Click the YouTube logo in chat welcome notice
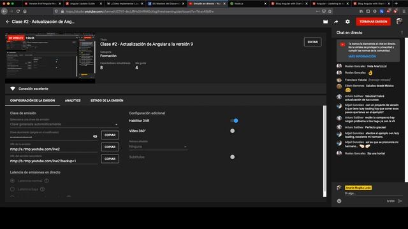The image size is (408, 229). (x=342, y=45)
